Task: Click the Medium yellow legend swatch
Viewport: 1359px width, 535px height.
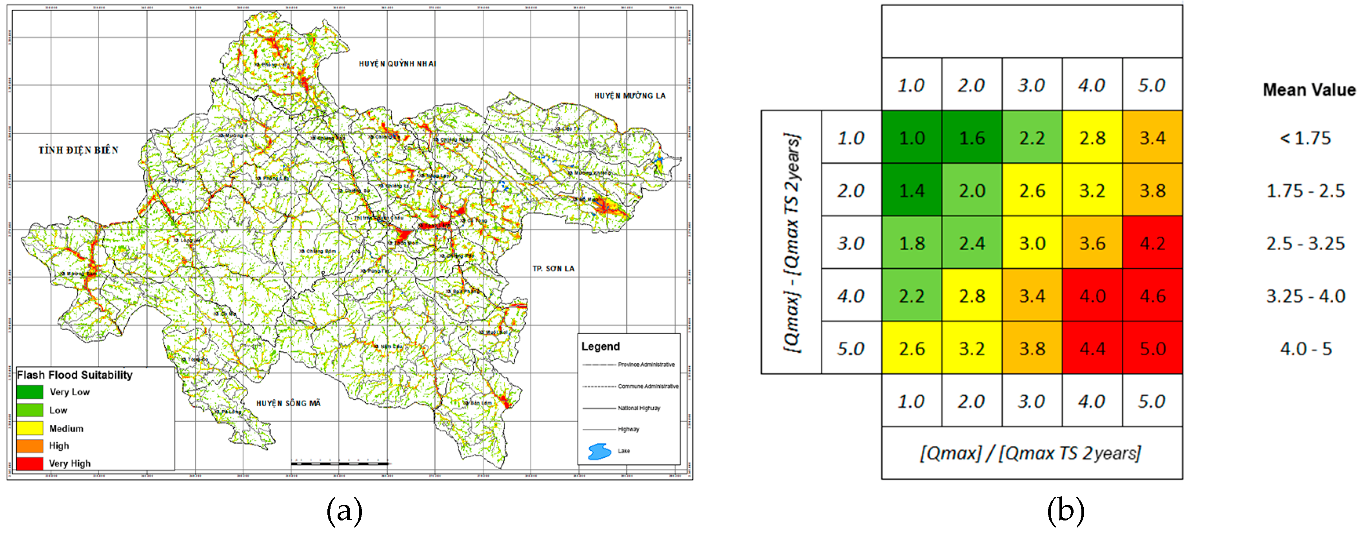Action: (29, 428)
